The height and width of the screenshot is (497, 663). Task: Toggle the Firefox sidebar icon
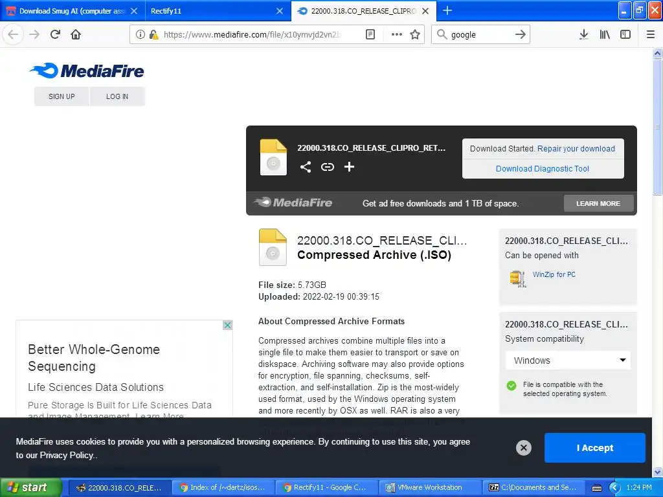(x=625, y=35)
